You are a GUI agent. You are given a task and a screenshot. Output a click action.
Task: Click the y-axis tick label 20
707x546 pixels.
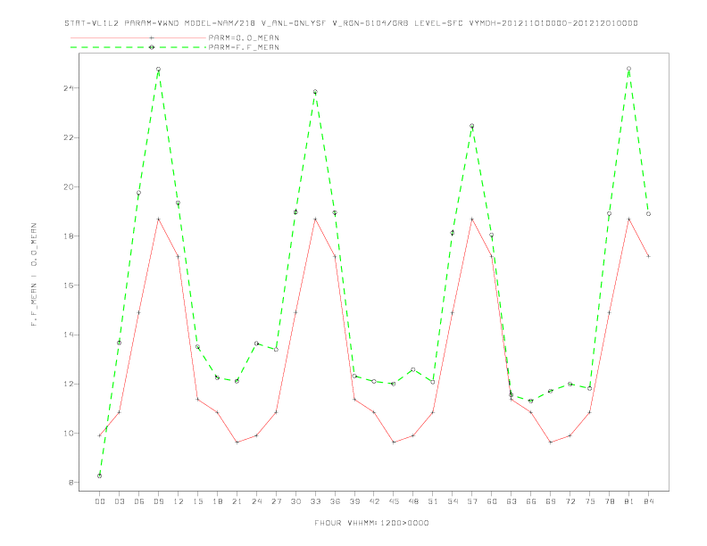(x=69, y=186)
